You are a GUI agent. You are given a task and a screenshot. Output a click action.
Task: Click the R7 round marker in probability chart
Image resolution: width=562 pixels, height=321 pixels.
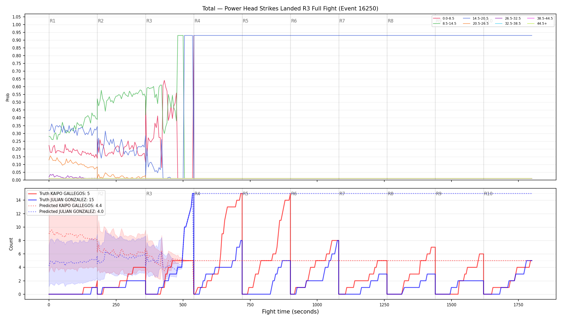point(342,21)
